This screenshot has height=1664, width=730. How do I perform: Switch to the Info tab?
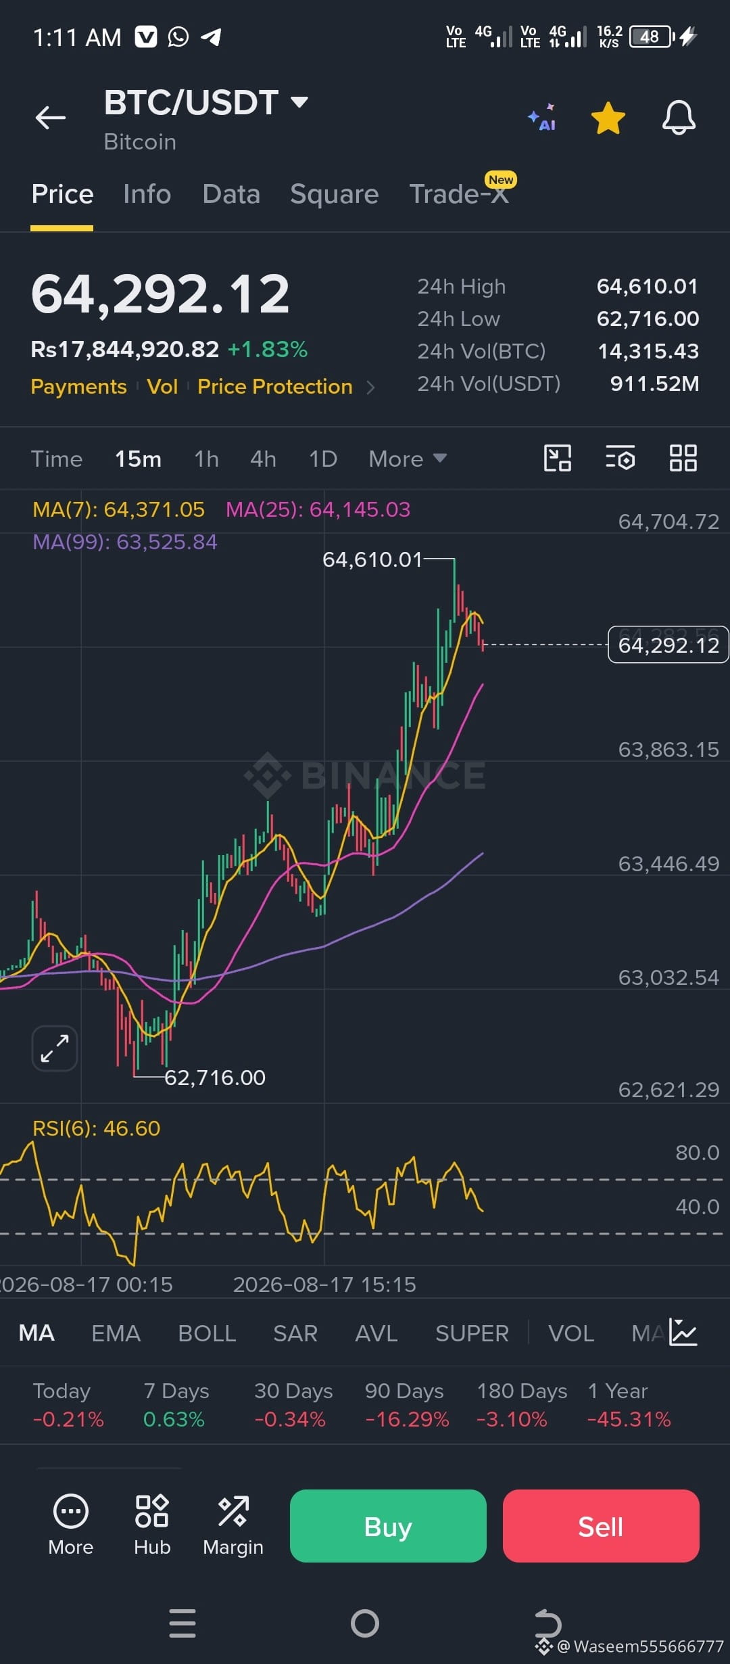(147, 194)
